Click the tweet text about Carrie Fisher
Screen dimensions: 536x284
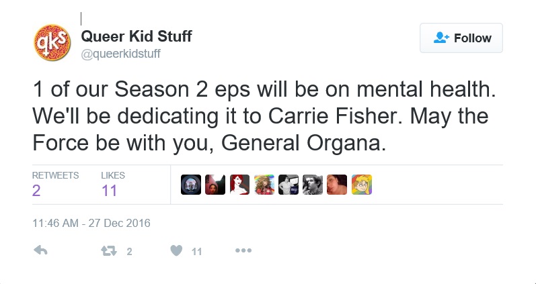point(264,116)
